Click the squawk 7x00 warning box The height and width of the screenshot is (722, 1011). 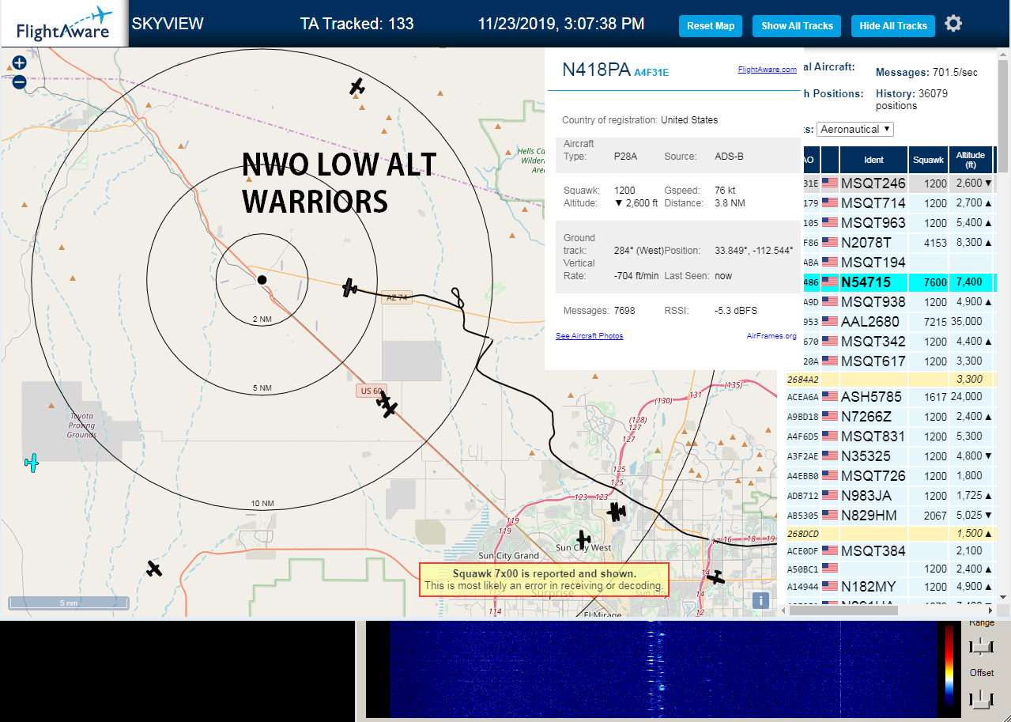coord(544,580)
